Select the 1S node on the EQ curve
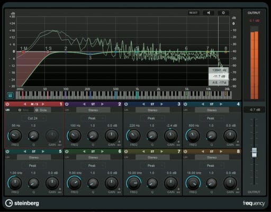271x212 pixels. [x=48, y=52]
